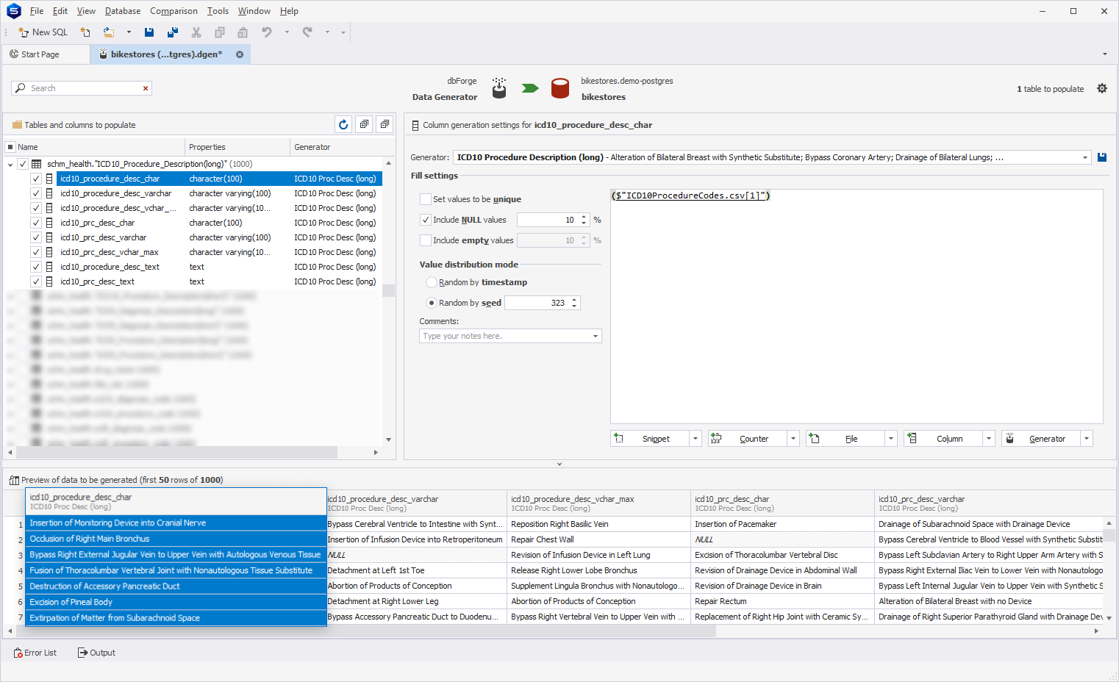
Task: Click the Column button under the editor
Action: (943, 439)
